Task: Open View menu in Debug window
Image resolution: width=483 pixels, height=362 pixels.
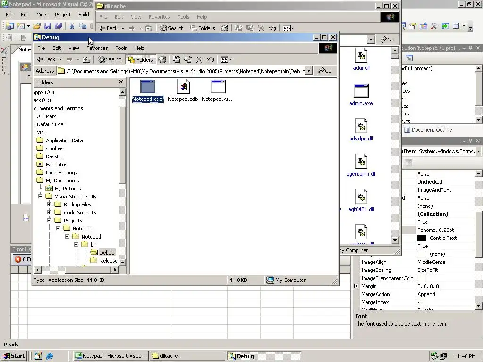Action: pos(74,48)
